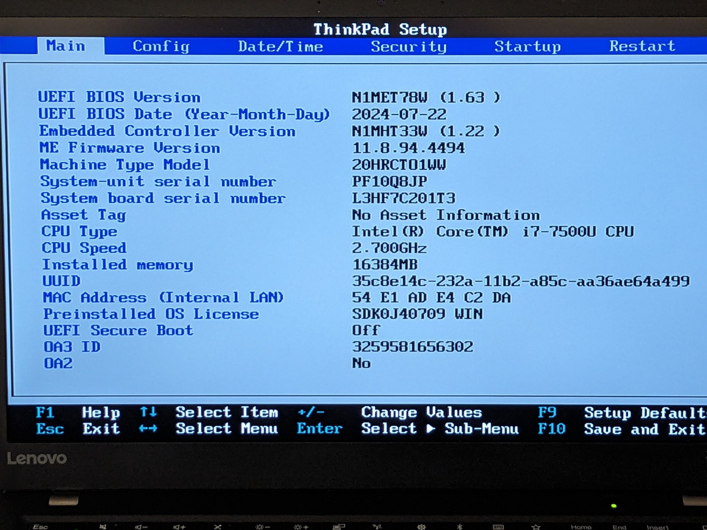Click the Esc Exit key hint
707x530 pixels.
click(x=78, y=429)
